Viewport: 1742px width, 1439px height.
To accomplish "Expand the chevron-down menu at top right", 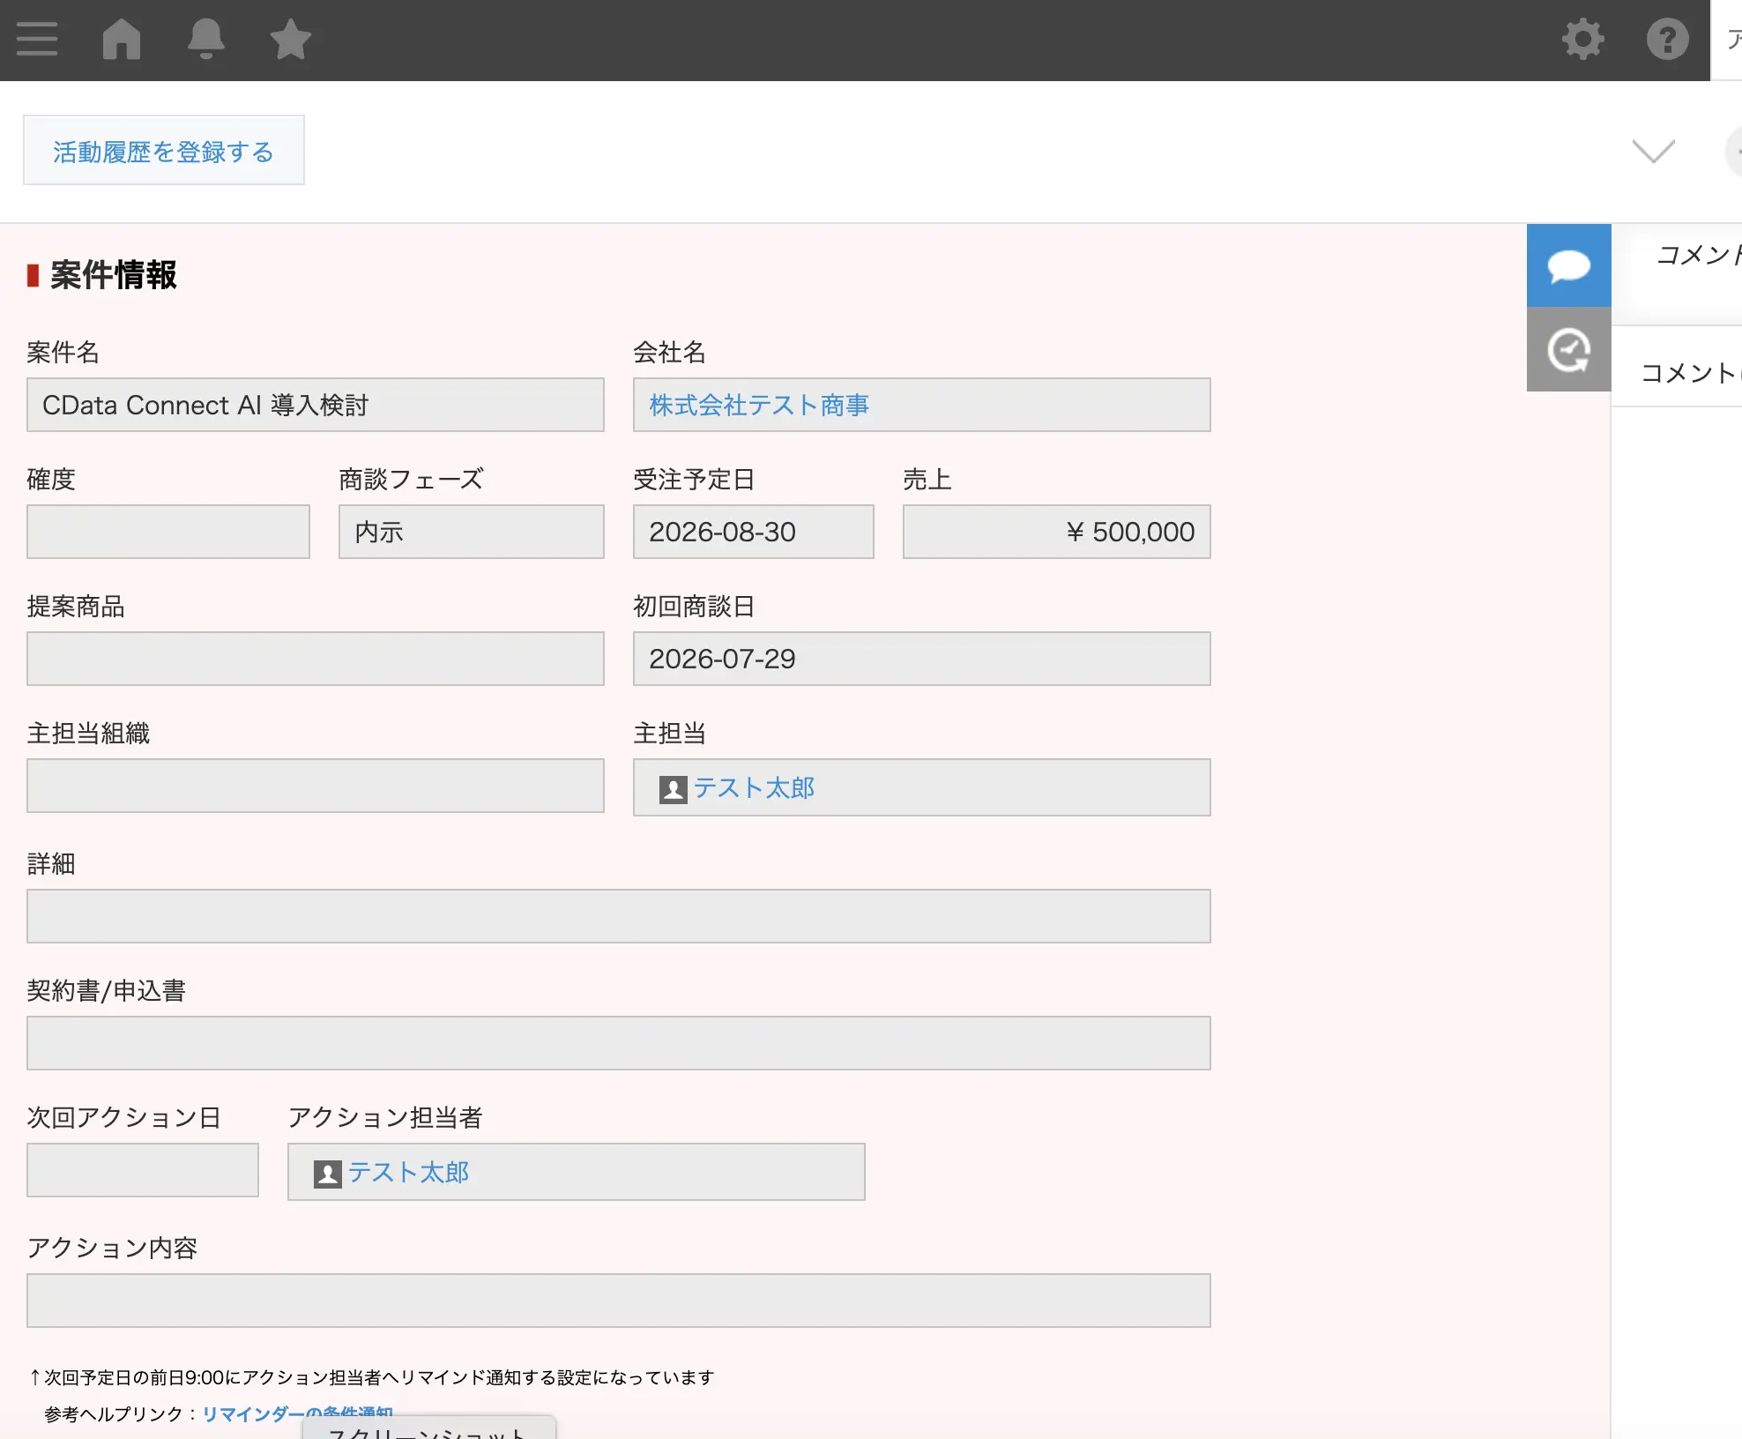I will pyautogui.click(x=1654, y=152).
